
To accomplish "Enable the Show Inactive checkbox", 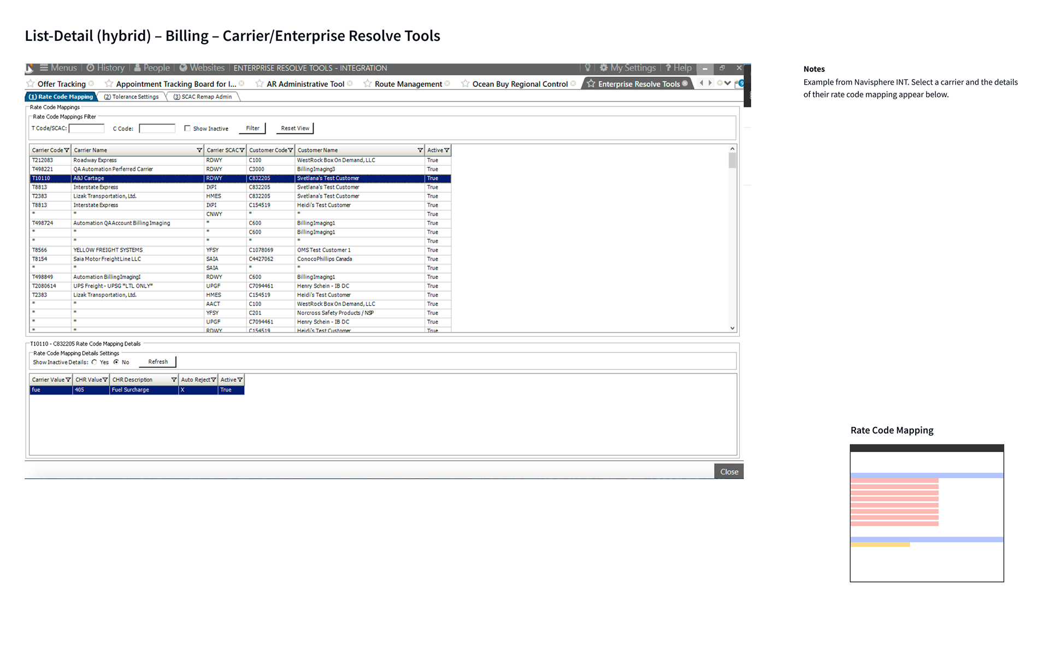I will pyautogui.click(x=187, y=128).
